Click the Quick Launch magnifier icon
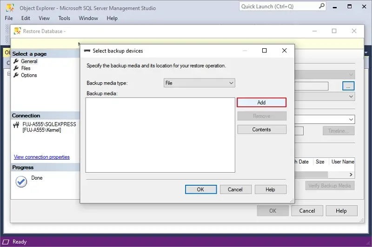The height and width of the screenshot is (247, 372). (x=322, y=6)
